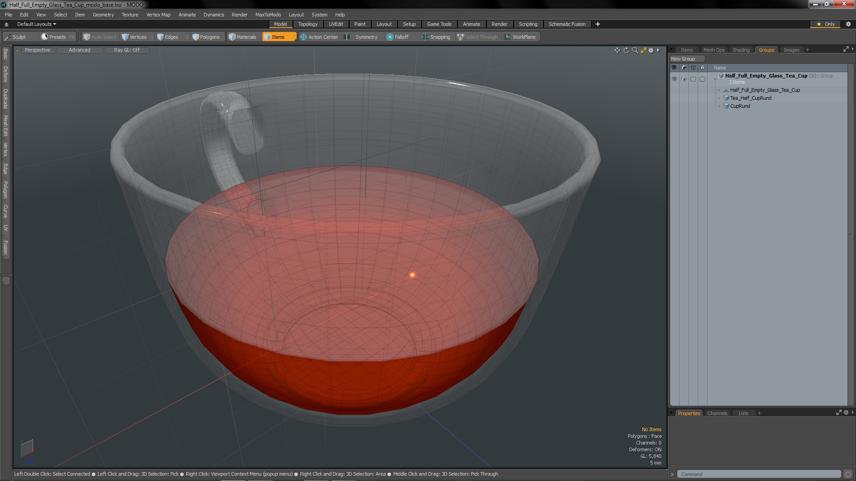This screenshot has height=481, width=856.
Task: Switch to the Topology layout tab
Action: click(x=308, y=24)
